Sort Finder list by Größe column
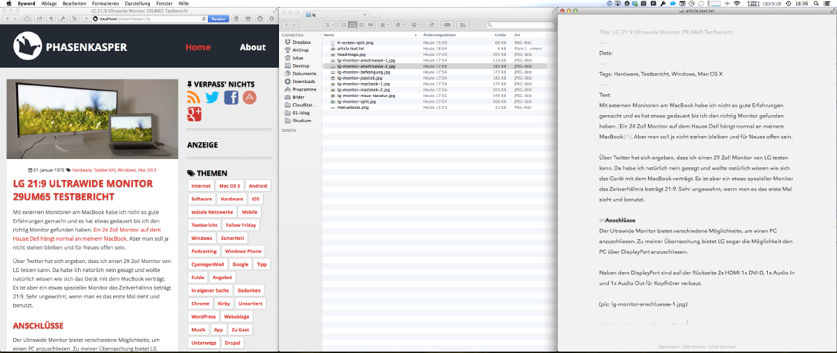The image size is (837, 353). [495, 35]
